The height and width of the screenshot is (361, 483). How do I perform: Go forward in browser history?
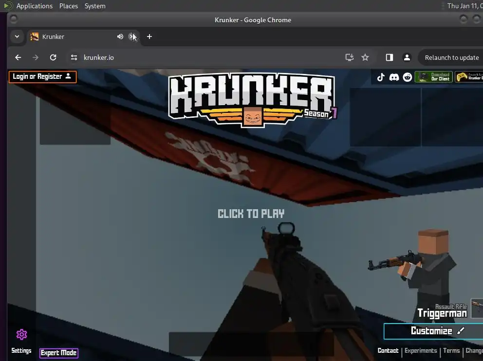(36, 57)
